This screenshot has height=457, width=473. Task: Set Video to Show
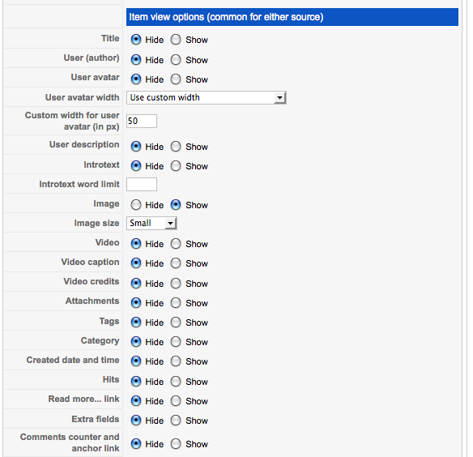tap(176, 244)
